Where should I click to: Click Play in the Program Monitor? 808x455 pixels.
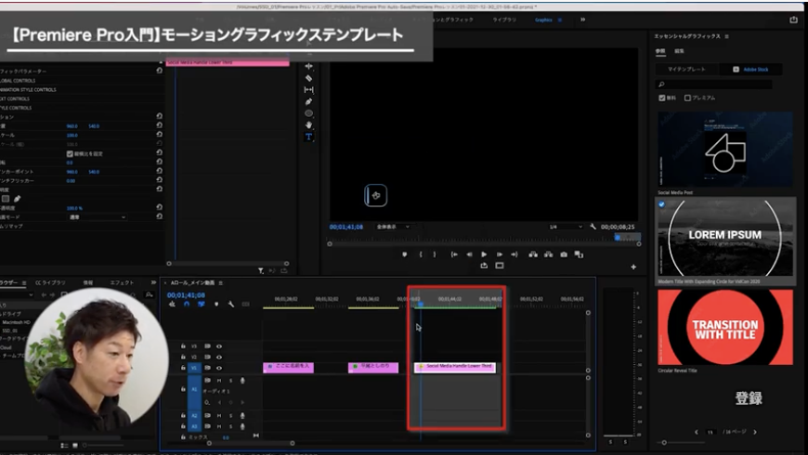click(484, 254)
